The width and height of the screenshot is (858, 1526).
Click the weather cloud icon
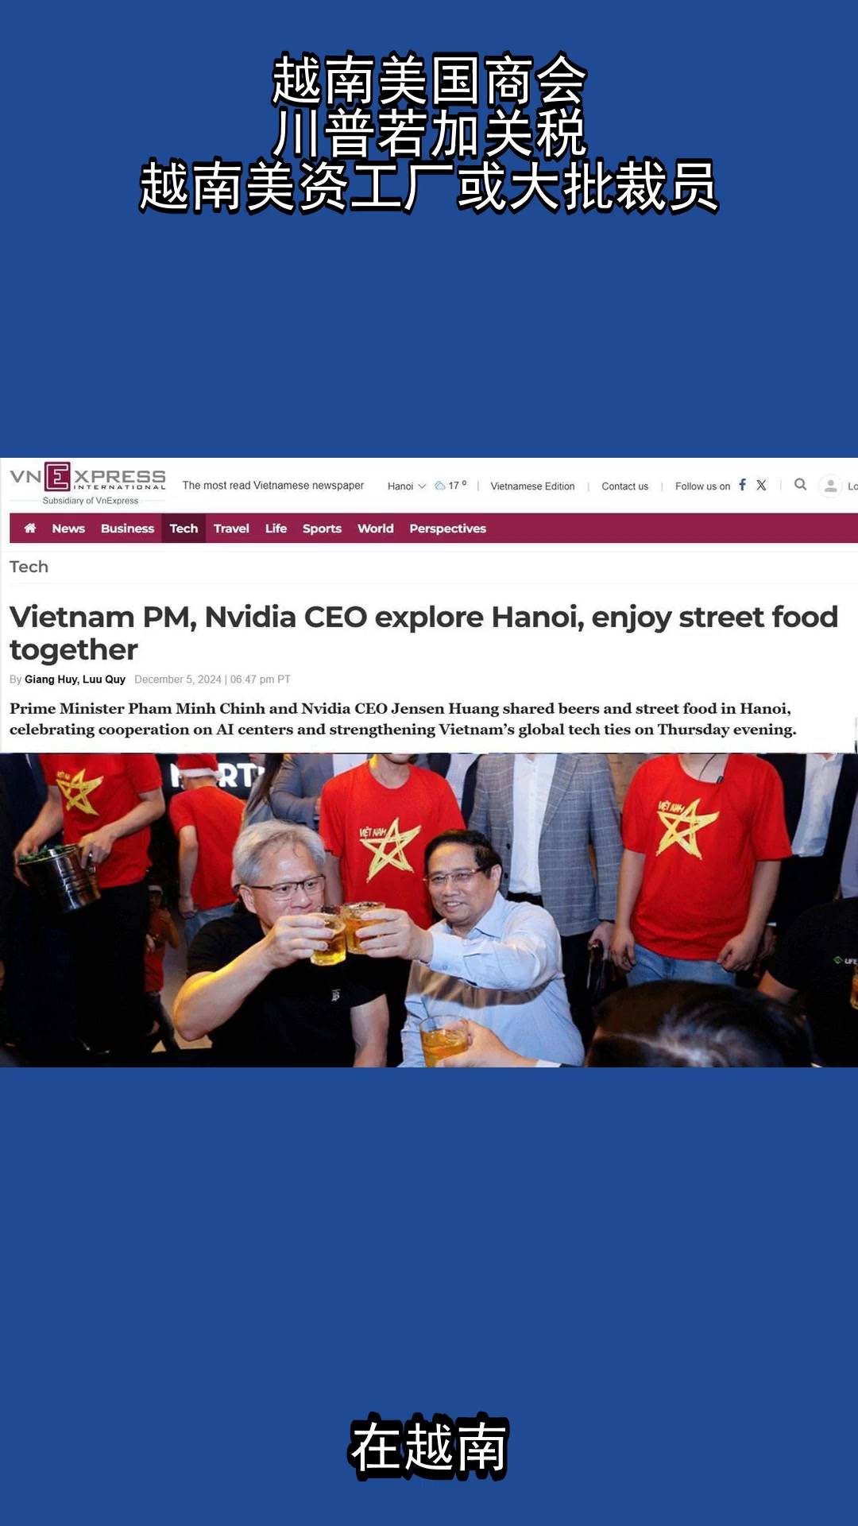point(439,486)
